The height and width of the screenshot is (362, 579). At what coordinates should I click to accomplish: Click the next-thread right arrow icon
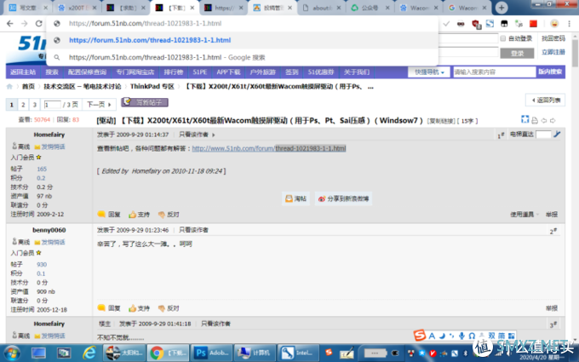click(553, 120)
